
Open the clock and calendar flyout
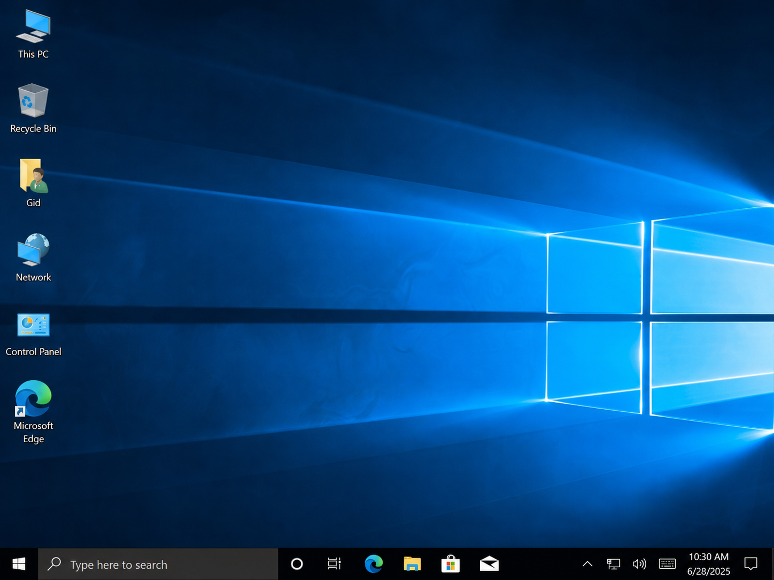coord(708,564)
